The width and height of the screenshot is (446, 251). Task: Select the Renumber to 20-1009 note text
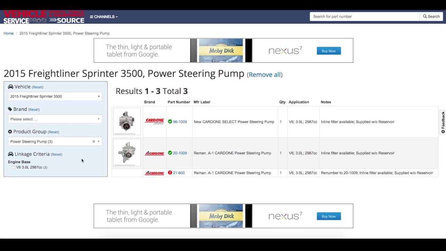339,173
